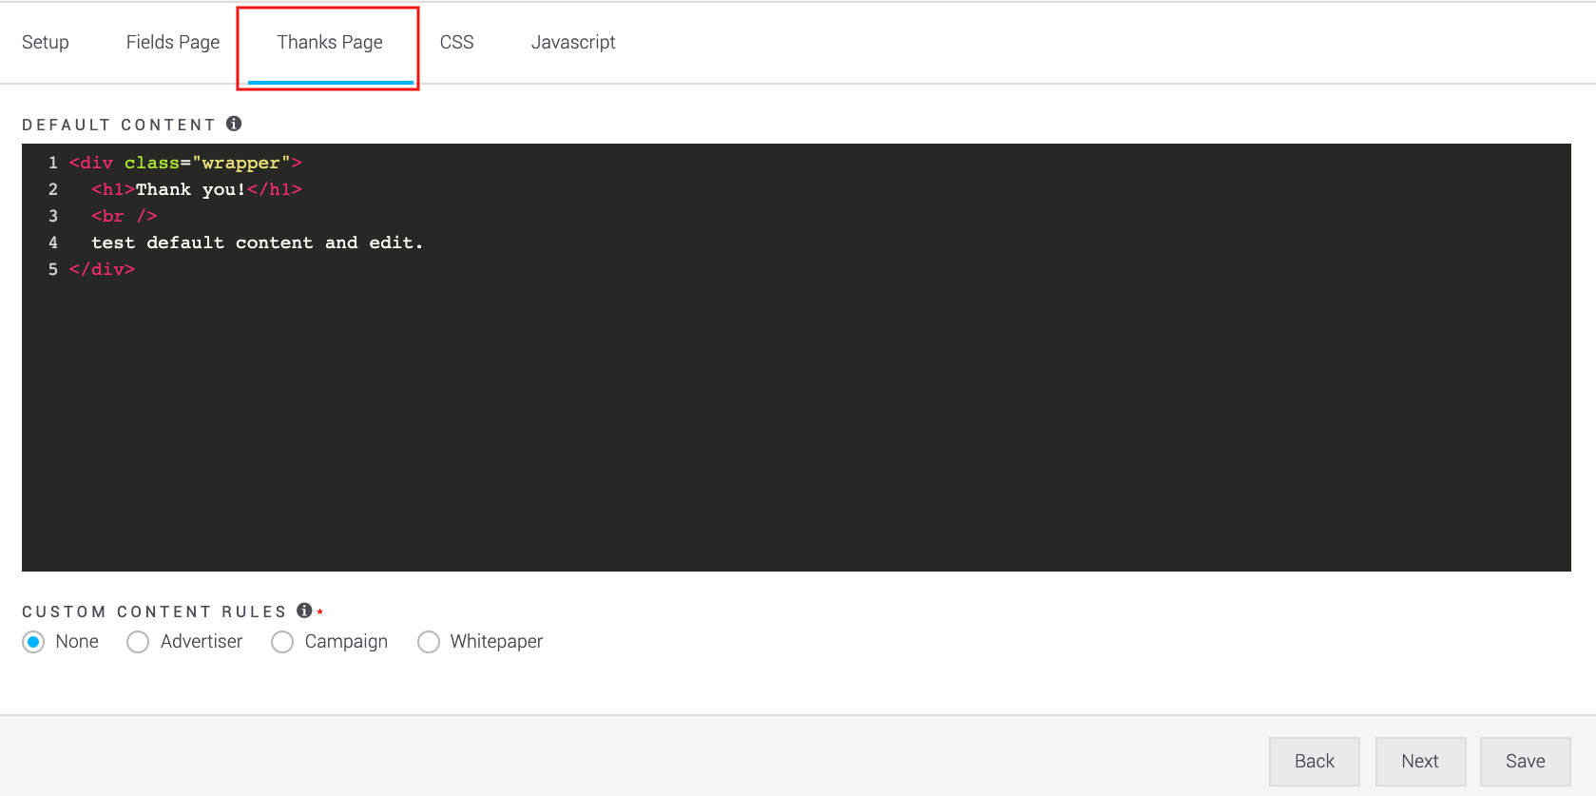Viewport: 1596px width, 796px height.
Task: Open the Fields Page tab
Action: click(173, 42)
